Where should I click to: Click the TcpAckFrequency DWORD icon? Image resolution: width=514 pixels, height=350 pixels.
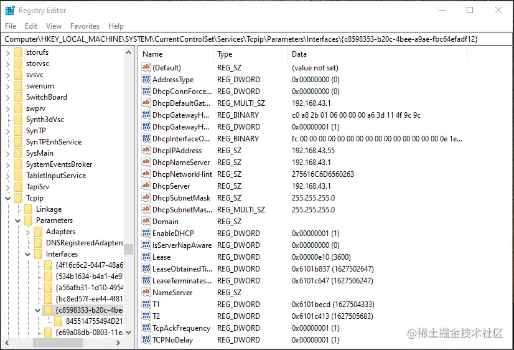click(146, 328)
